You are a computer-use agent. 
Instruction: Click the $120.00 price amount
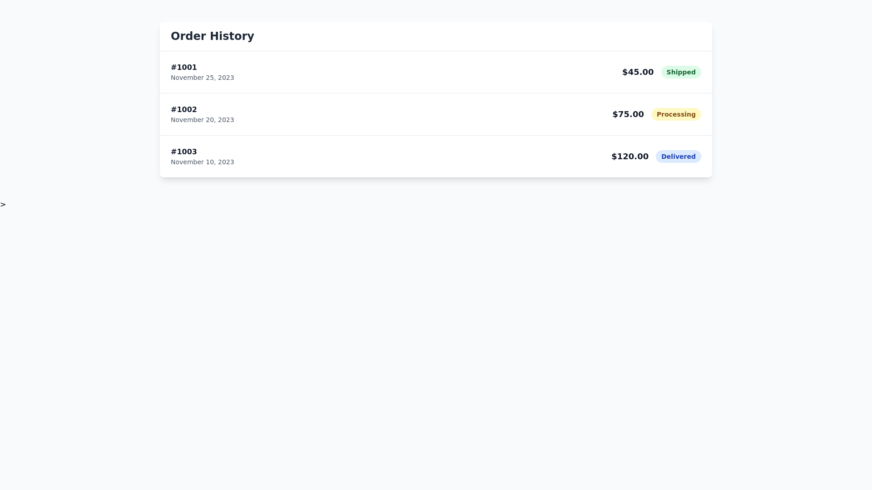[x=629, y=156]
